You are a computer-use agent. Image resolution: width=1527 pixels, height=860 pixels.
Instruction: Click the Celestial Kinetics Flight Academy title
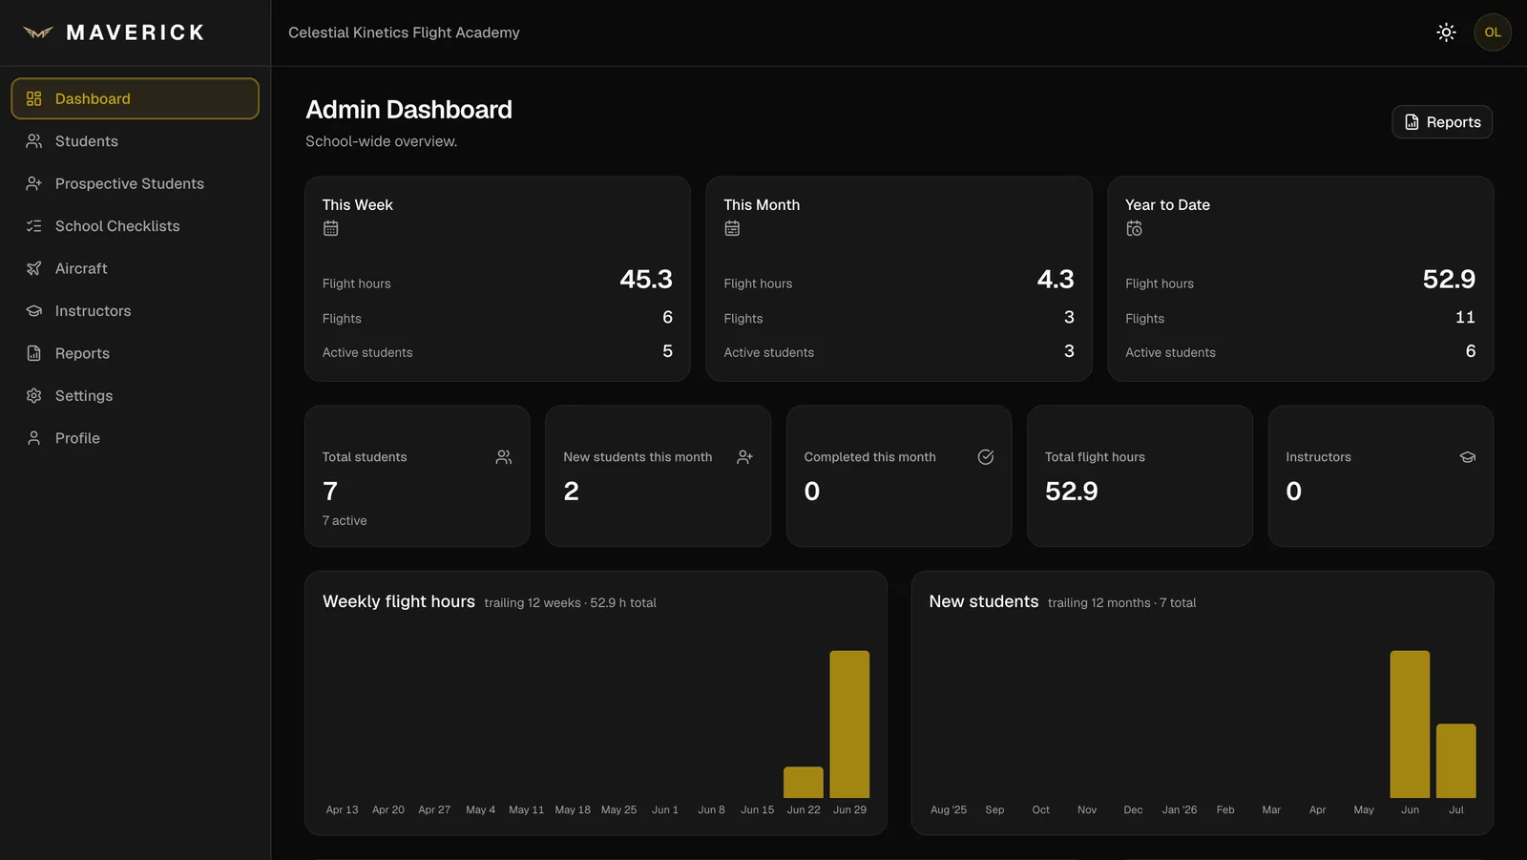point(404,32)
